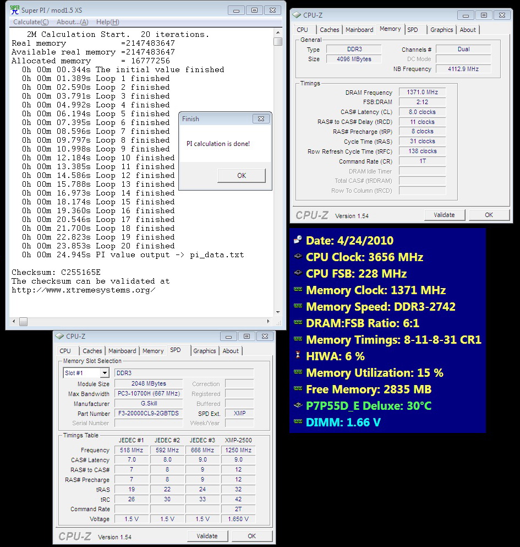Select Graphics tab in memory CPU-Z window
Screen dimensions: 520x547
click(x=441, y=30)
